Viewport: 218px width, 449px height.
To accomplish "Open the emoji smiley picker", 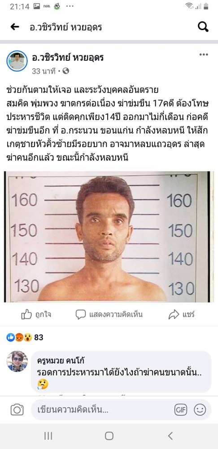I will click(x=200, y=410).
